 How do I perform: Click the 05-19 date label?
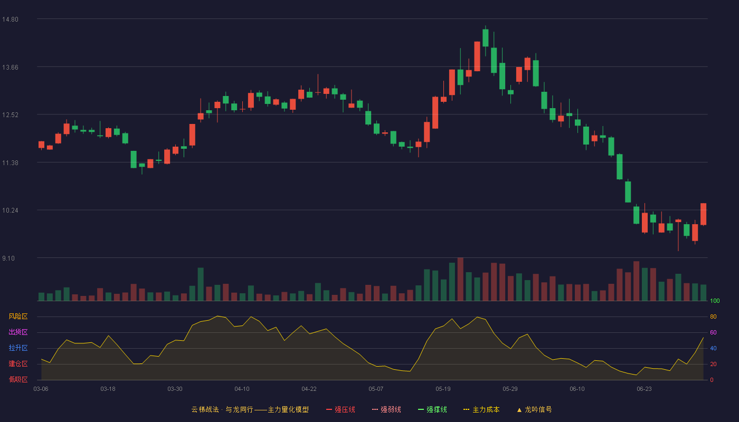tap(443, 389)
